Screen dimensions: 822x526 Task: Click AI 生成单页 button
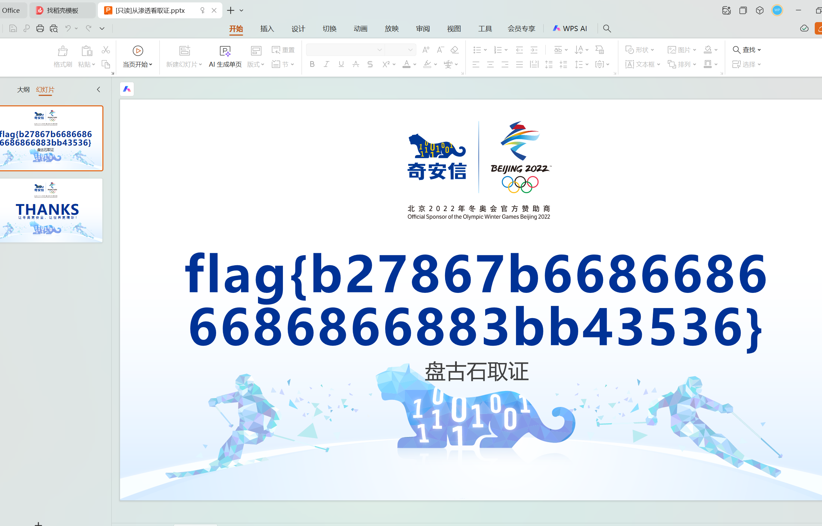[225, 57]
